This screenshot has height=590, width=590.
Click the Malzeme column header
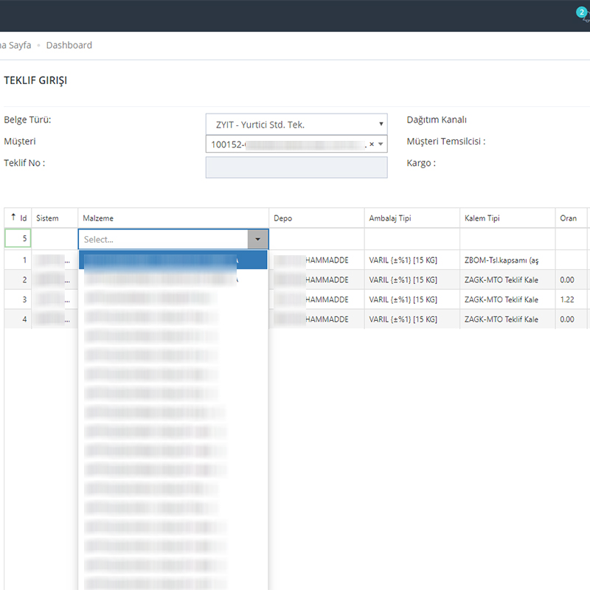[x=173, y=218]
